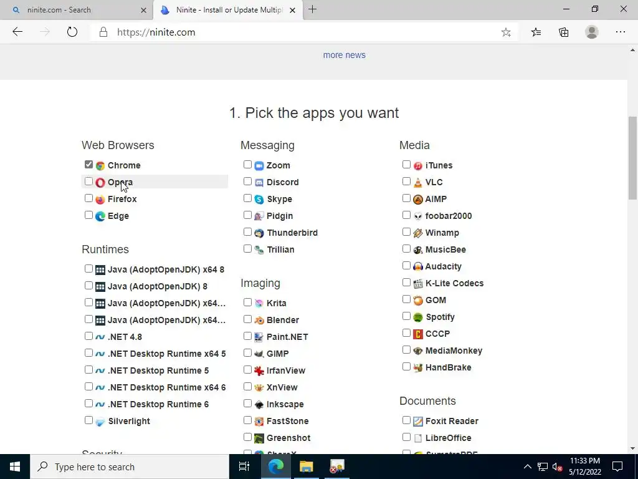Add page to favorites star icon
The height and width of the screenshot is (479, 638).
click(x=506, y=32)
